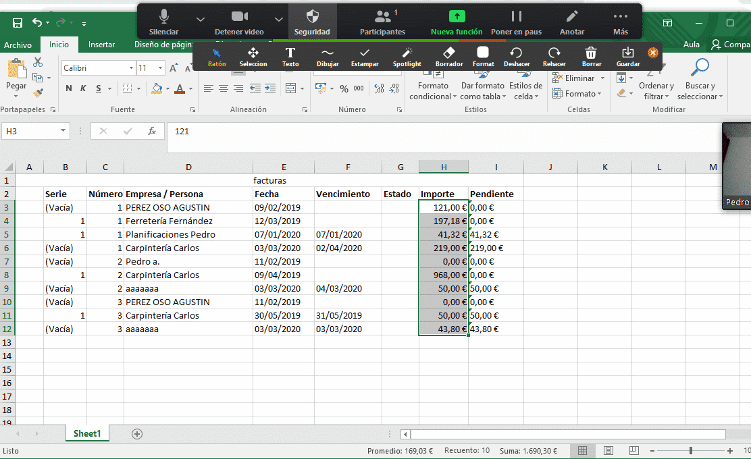Choose the Estampar stamp tool

[x=365, y=57]
